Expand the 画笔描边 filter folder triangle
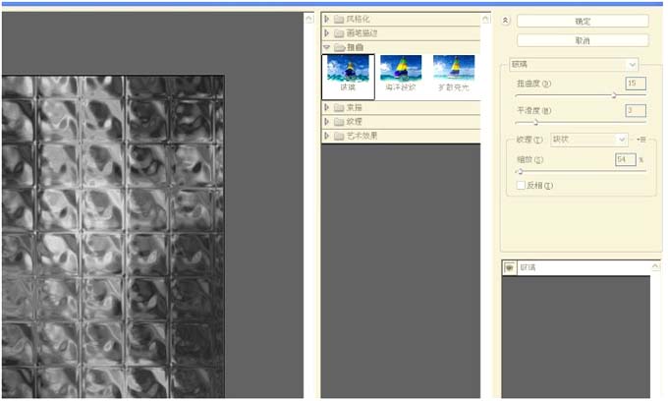 coord(327,32)
